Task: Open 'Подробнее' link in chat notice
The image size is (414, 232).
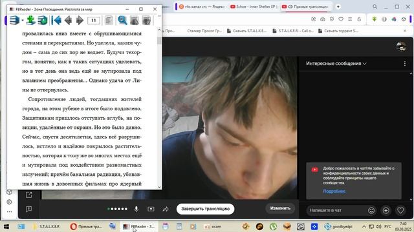Action: click(334, 191)
